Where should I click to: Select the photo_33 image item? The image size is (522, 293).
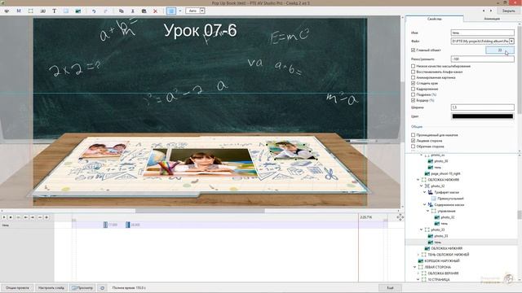[440, 236]
